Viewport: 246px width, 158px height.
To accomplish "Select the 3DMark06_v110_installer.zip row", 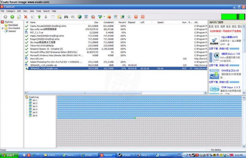I will tap(116, 65).
